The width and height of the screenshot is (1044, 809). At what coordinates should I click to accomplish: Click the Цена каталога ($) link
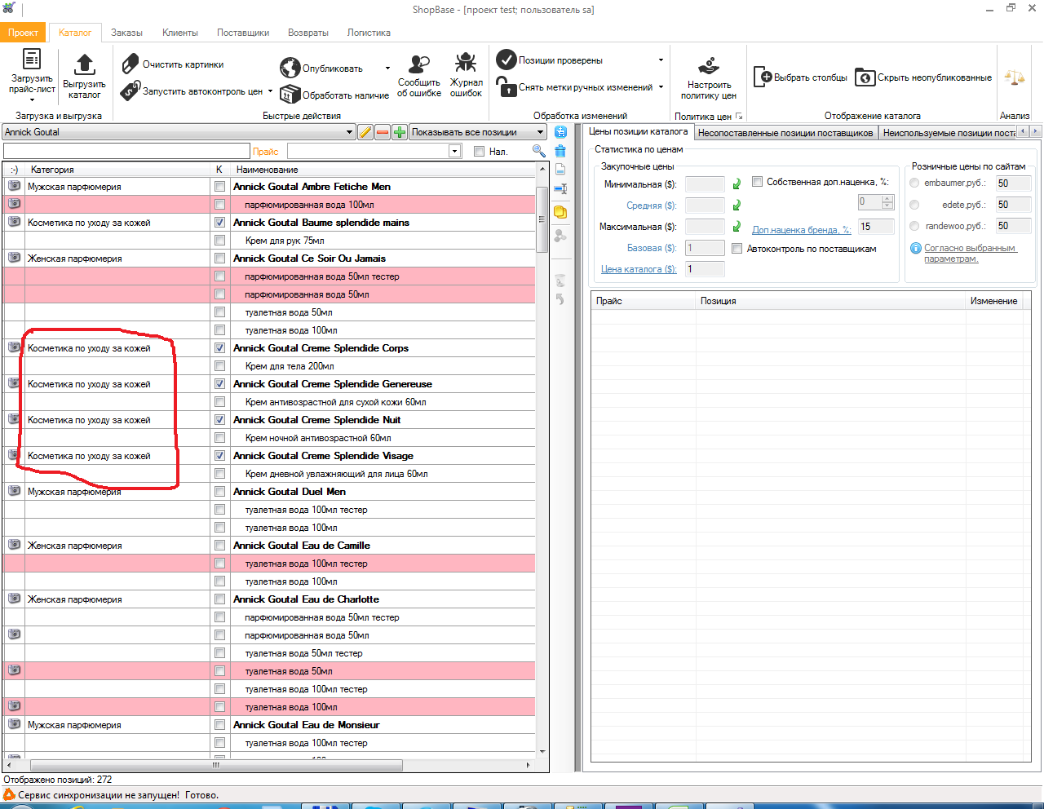click(639, 269)
